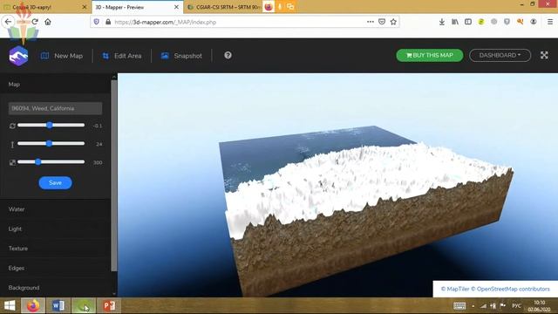Click the РУС language indicator

[517, 305]
